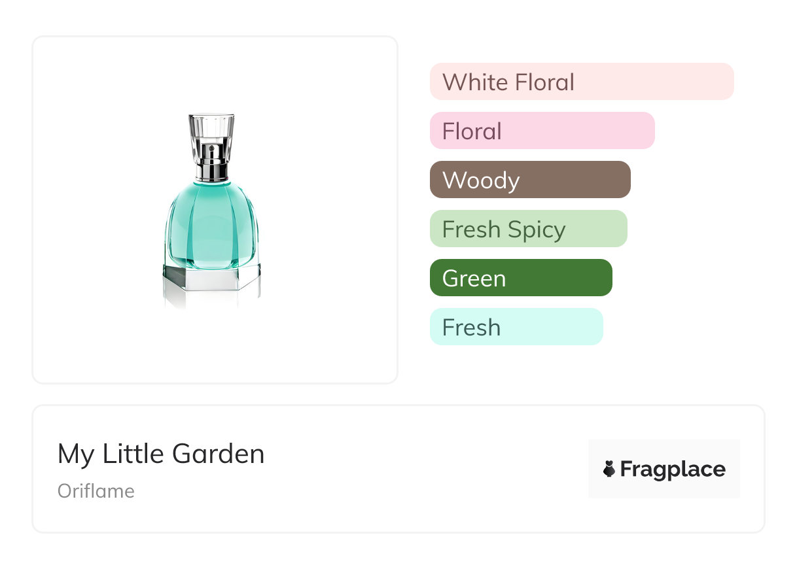This screenshot has height=565, width=797.
Task: Click the Fragplace logo icon
Action: pyautogui.click(x=609, y=469)
